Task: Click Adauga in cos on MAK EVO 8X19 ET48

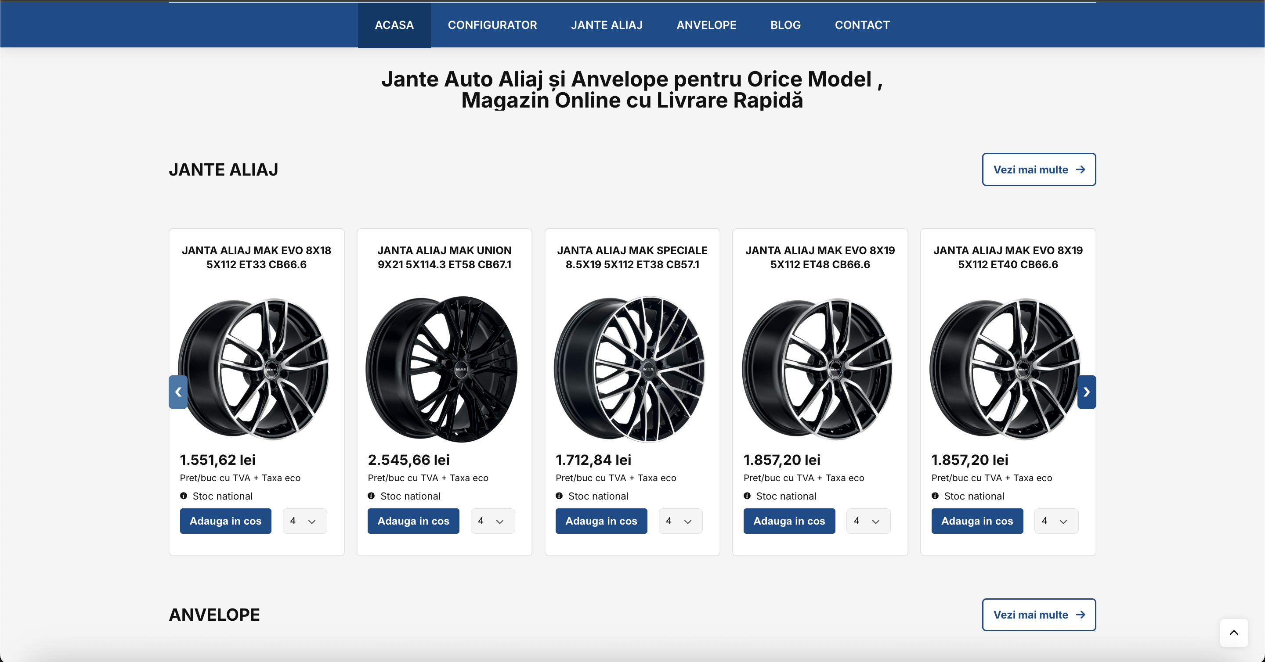Action: [789, 521]
